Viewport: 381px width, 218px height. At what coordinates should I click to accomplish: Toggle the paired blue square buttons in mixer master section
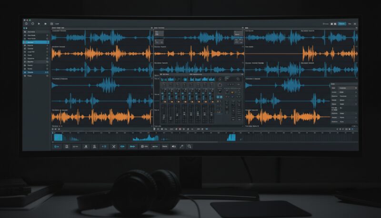[x=220, y=97]
